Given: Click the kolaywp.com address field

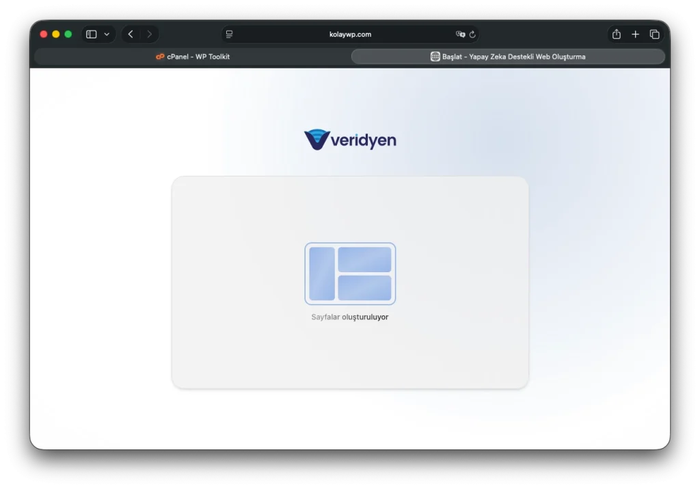Looking at the screenshot, I should 351,34.
